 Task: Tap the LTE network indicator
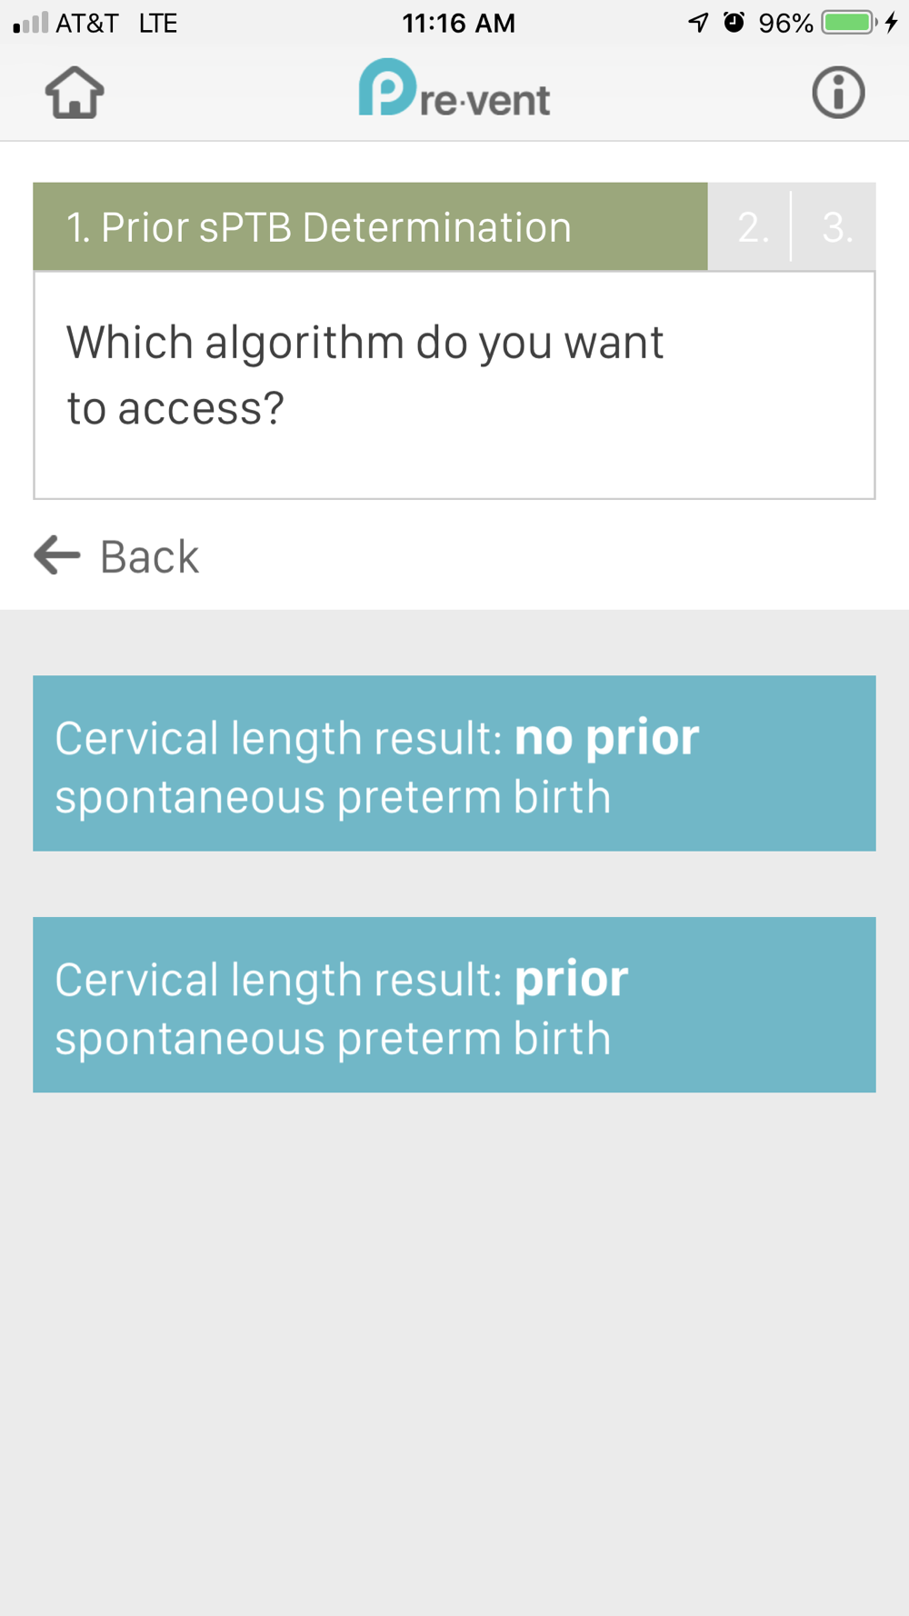click(158, 23)
